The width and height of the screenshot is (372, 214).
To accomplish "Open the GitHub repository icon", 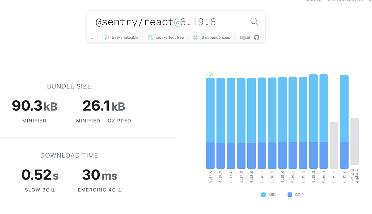I will click(x=256, y=37).
